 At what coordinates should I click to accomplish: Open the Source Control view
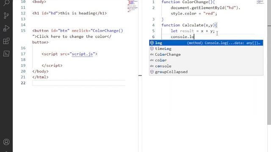[6, 16]
